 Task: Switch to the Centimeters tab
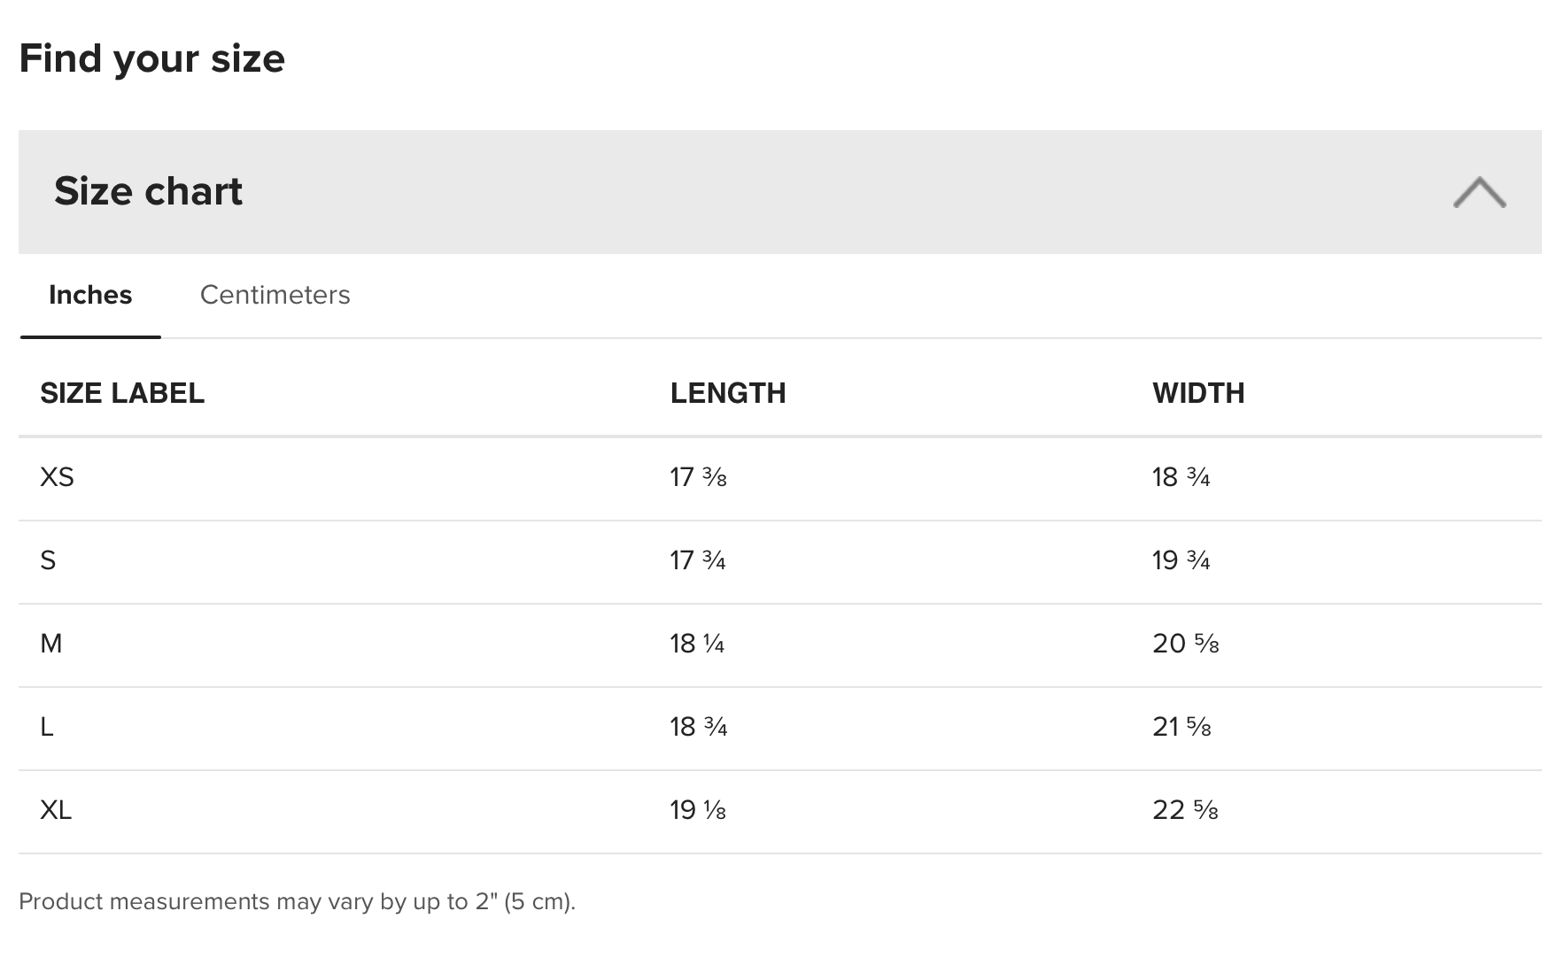[275, 295]
